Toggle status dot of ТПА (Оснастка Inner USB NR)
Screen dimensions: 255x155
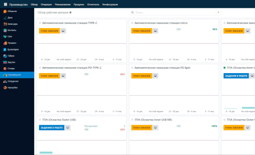pyautogui.click(x=132, y=120)
